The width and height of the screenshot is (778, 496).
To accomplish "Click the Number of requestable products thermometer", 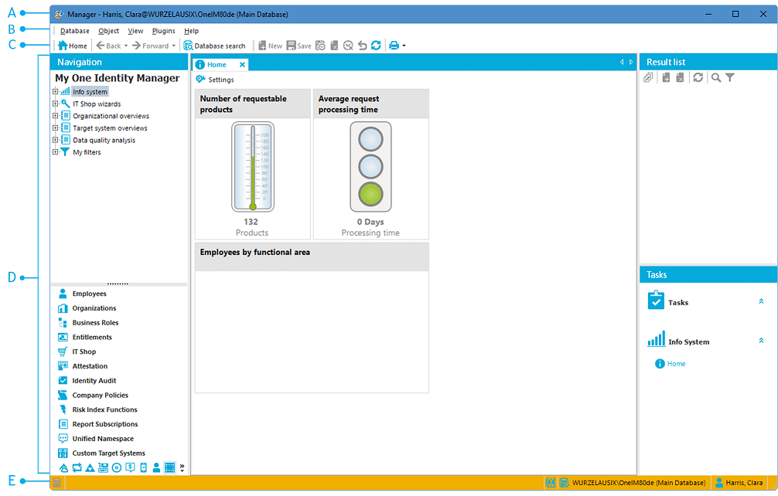I will point(252,166).
